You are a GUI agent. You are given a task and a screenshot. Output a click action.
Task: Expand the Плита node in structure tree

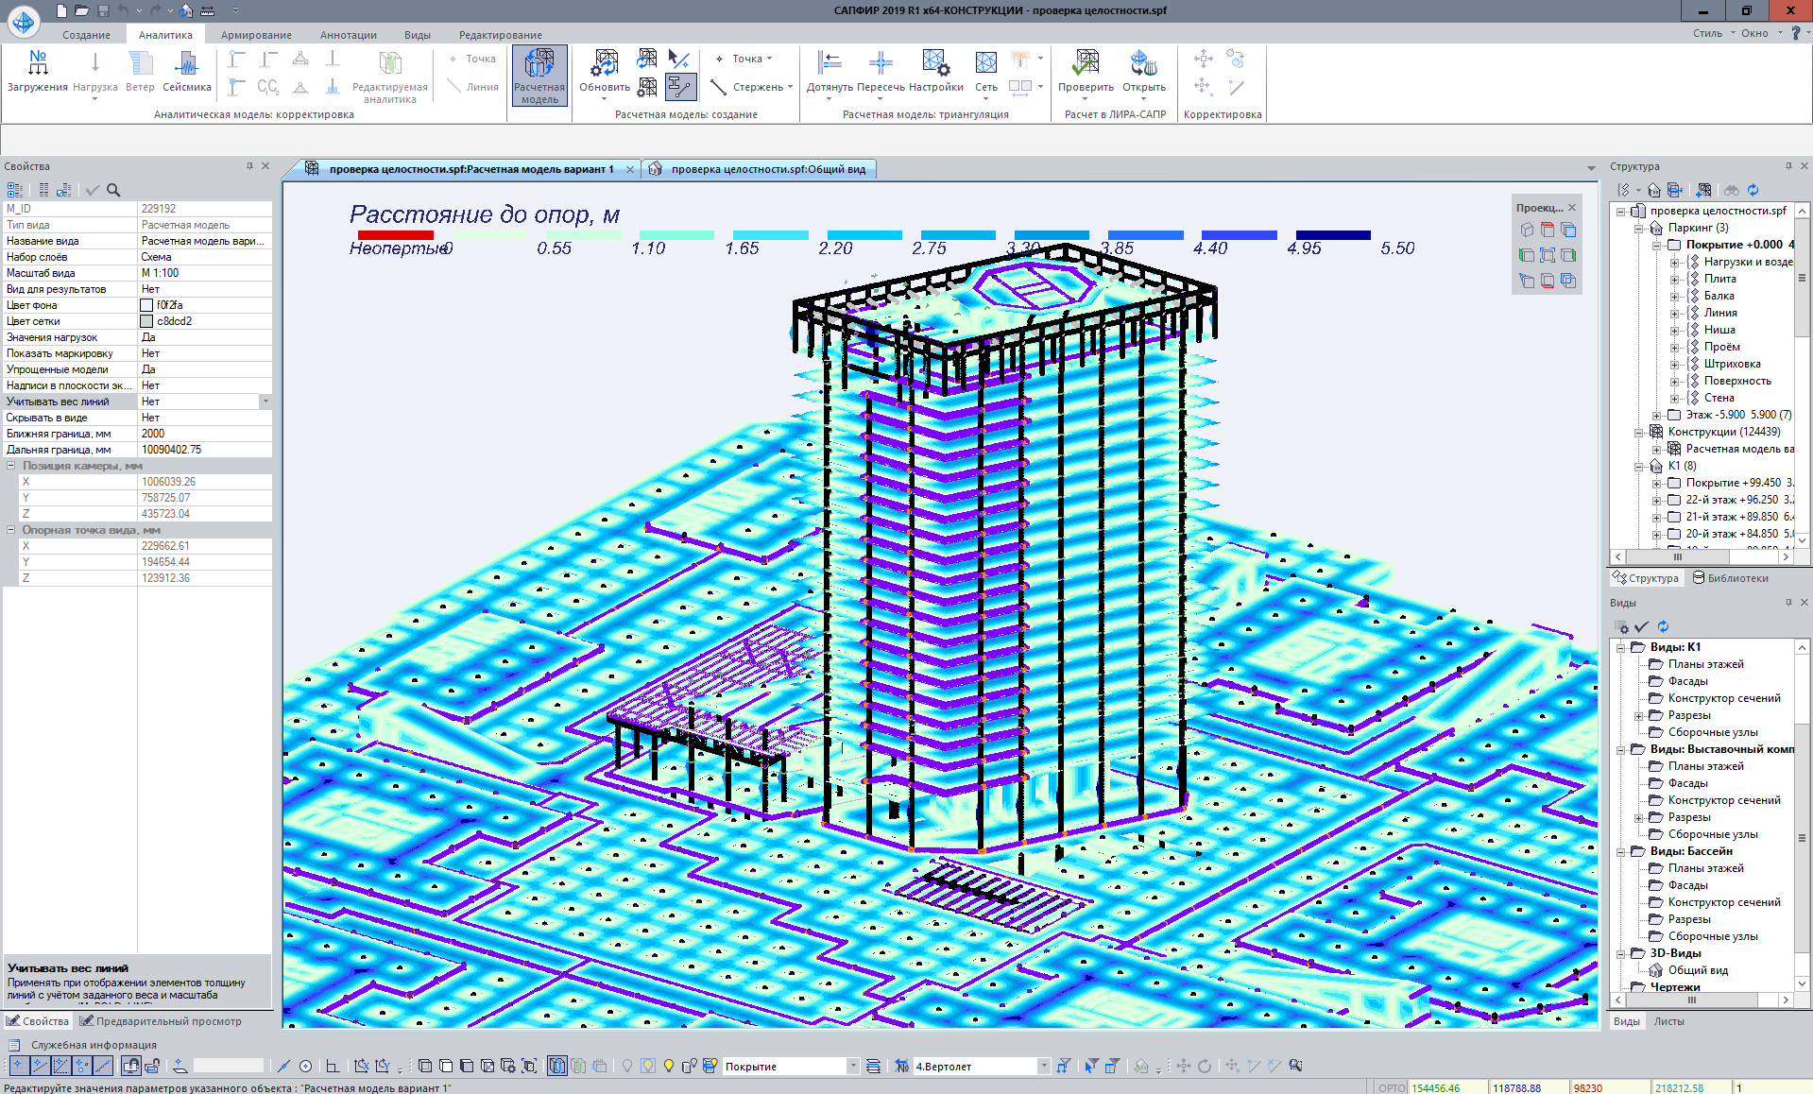(x=1674, y=279)
